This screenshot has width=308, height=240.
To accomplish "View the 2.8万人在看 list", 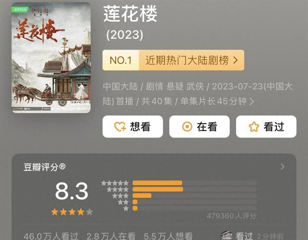I will click(111, 236).
